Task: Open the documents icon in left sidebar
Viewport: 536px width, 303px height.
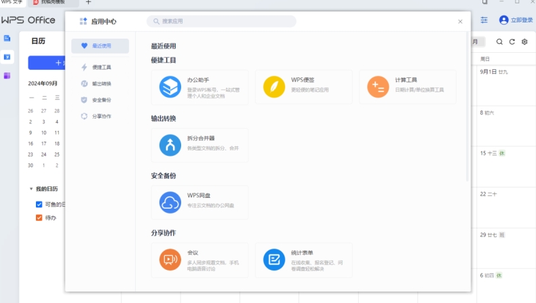Action: click(x=7, y=38)
